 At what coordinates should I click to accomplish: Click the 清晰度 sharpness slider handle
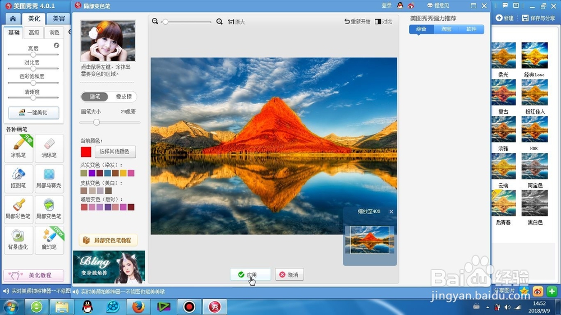(x=33, y=98)
